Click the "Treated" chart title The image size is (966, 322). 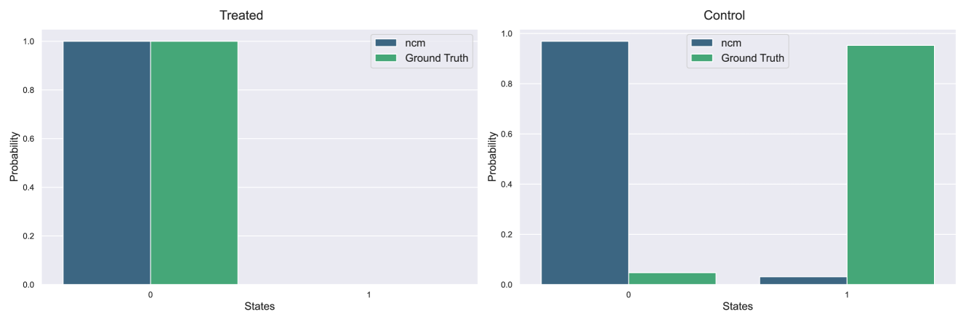(241, 15)
